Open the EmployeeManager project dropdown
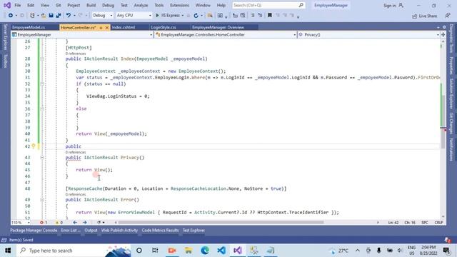This screenshot has height=257, width=457. click(x=82, y=35)
